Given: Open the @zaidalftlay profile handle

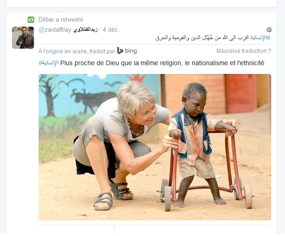Looking at the screenshot, I should [x=55, y=29].
